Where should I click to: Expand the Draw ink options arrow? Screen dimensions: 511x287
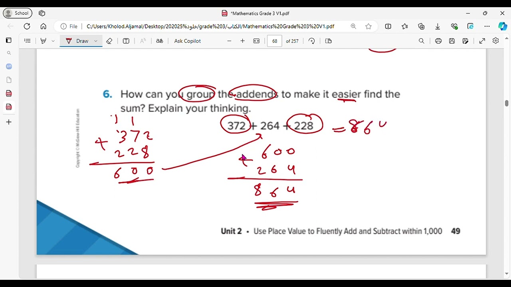click(96, 41)
